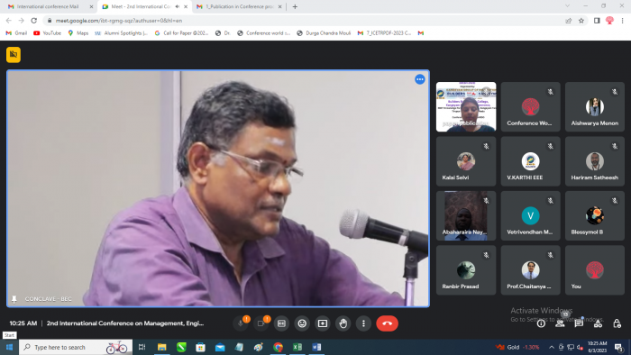Open in-call chat messages panel
The height and width of the screenshot is (355, 631).
tap(579, 323)
